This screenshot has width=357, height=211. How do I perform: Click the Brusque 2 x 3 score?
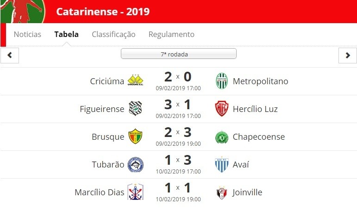click(x=178, y=132)
